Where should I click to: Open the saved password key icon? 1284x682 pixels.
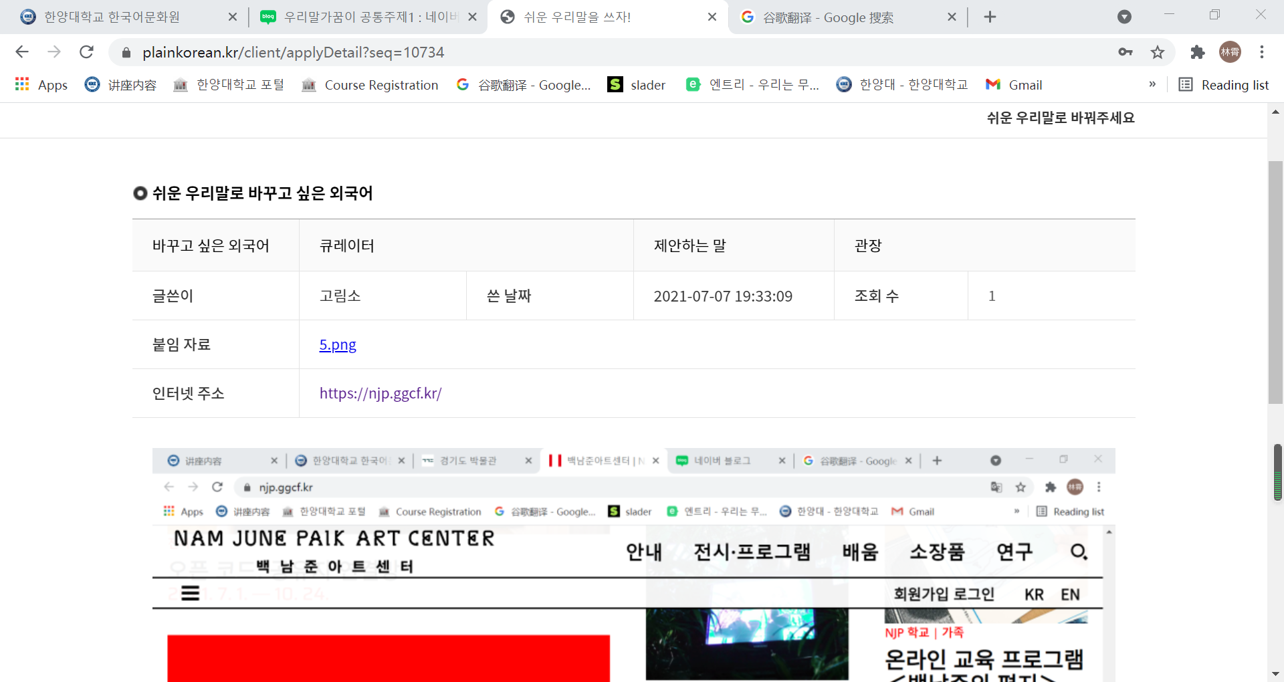(x=1126, y=52)
